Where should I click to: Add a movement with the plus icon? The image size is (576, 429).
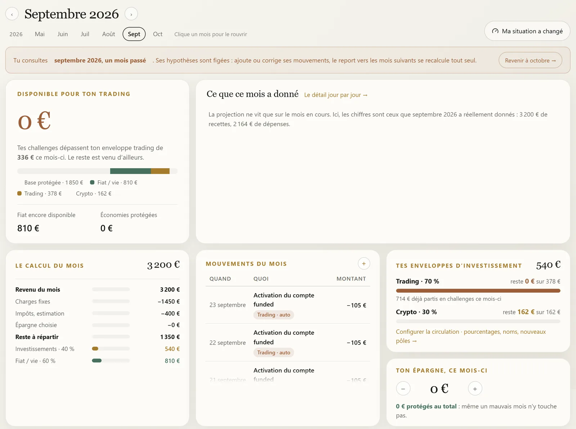tap(364, 264)
